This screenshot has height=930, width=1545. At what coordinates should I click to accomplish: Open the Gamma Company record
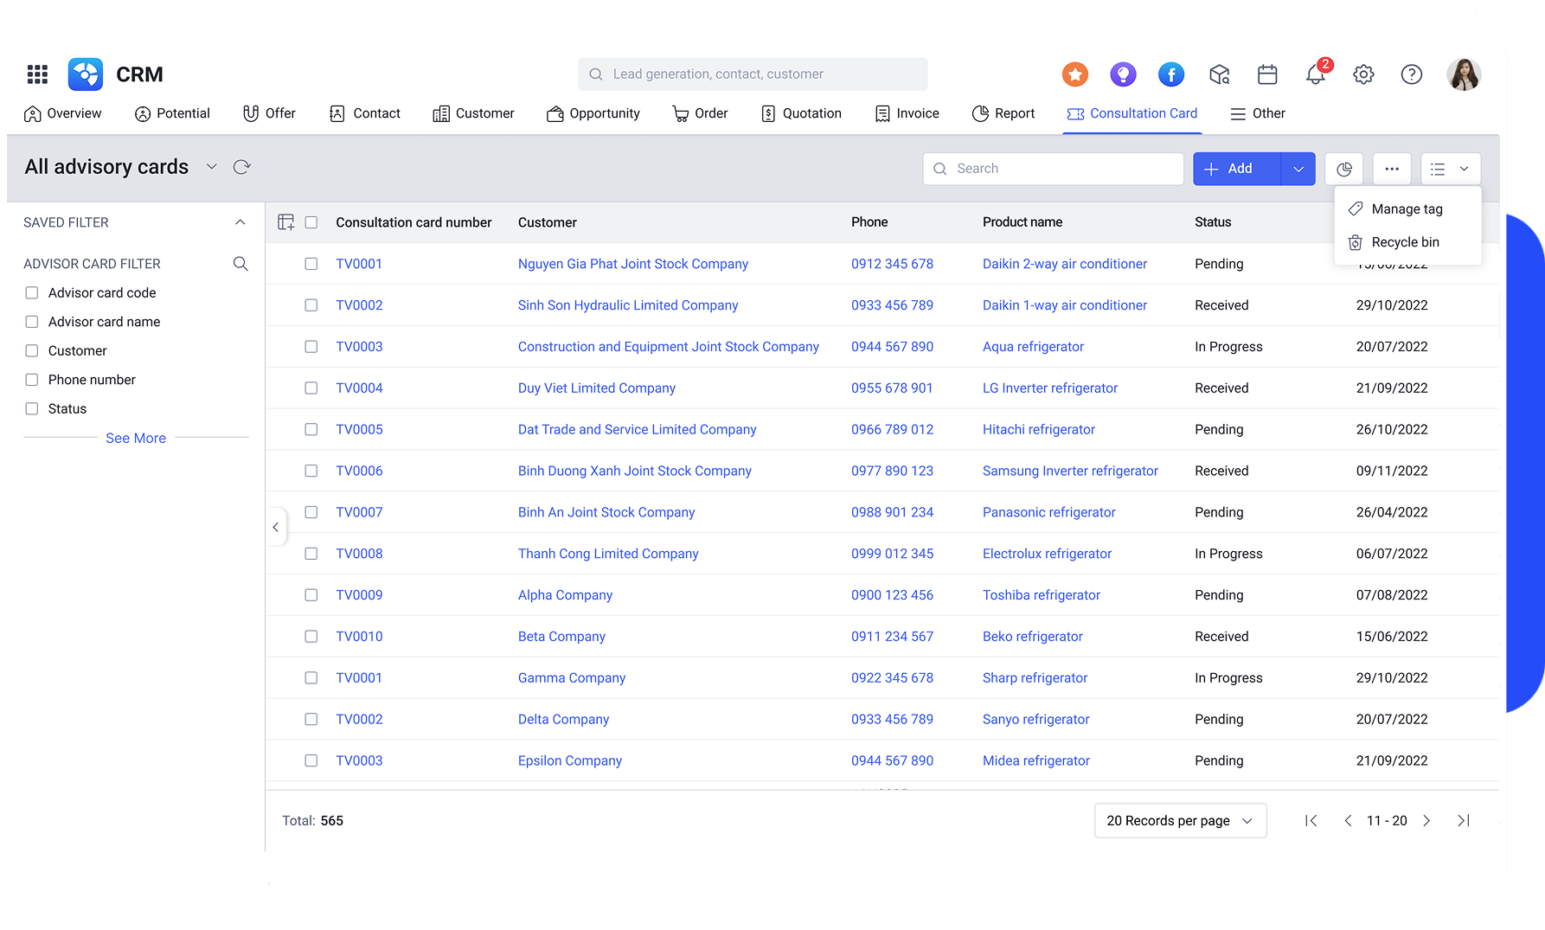tap(571, 677)
